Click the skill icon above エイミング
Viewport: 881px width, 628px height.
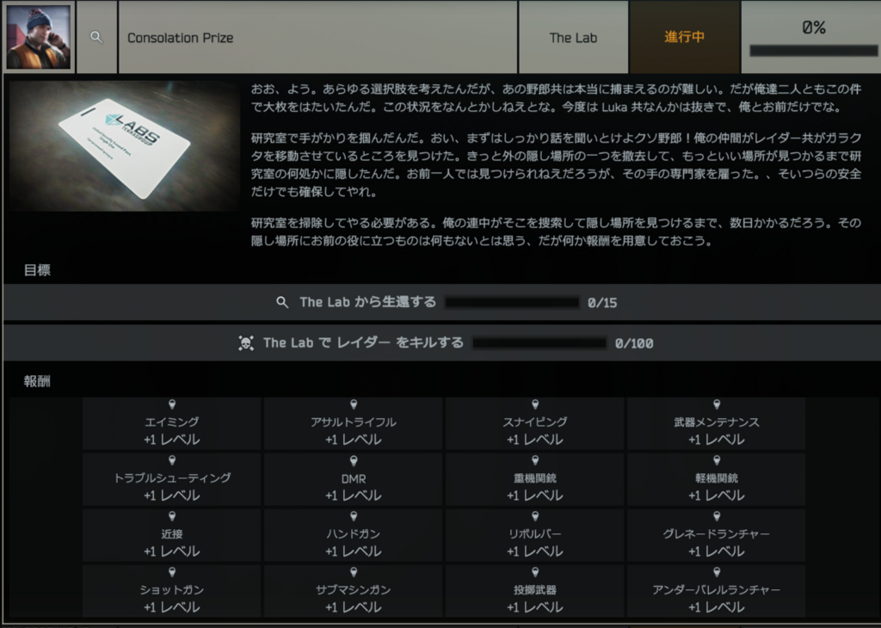[172, 404]
